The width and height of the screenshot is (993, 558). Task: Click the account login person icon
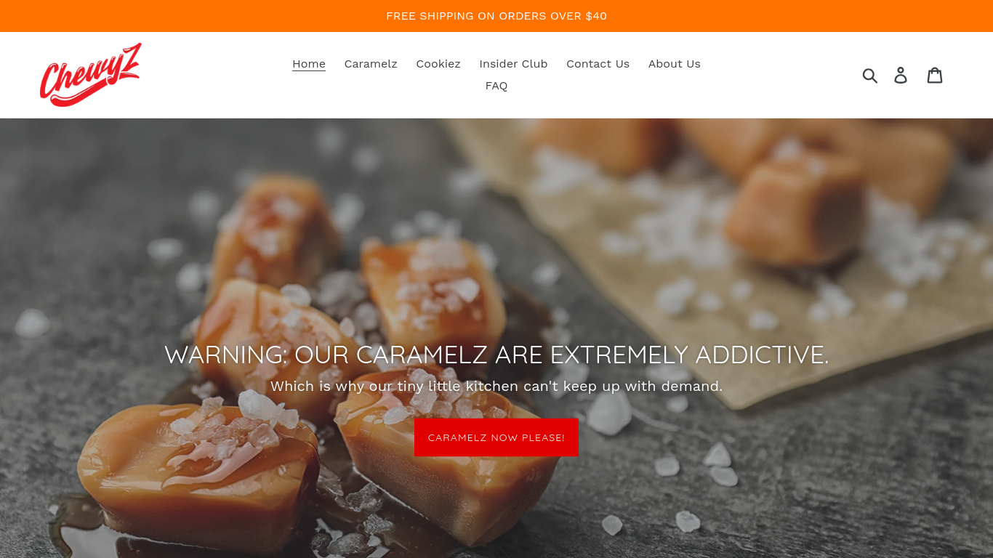[901, 75]
